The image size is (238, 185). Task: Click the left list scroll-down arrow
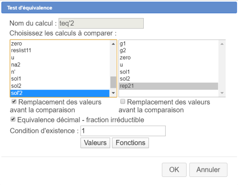pos(113,93)
